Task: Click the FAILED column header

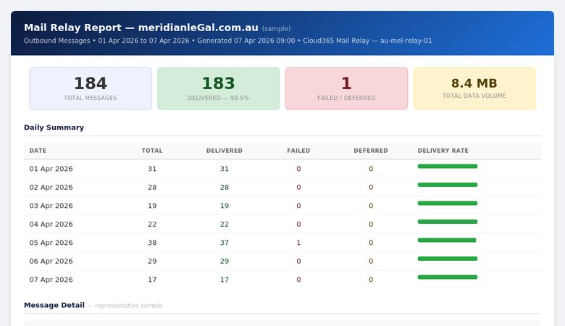Action: tap(298, 151)
